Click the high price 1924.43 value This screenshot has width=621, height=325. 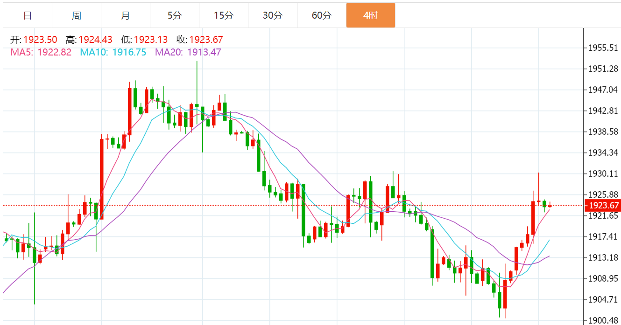(95, 40)
